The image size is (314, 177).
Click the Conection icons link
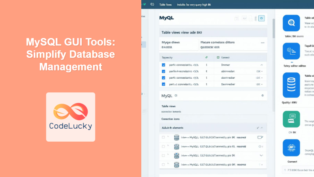coord(170,119)
